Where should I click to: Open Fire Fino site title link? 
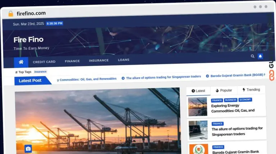(28, 40)
